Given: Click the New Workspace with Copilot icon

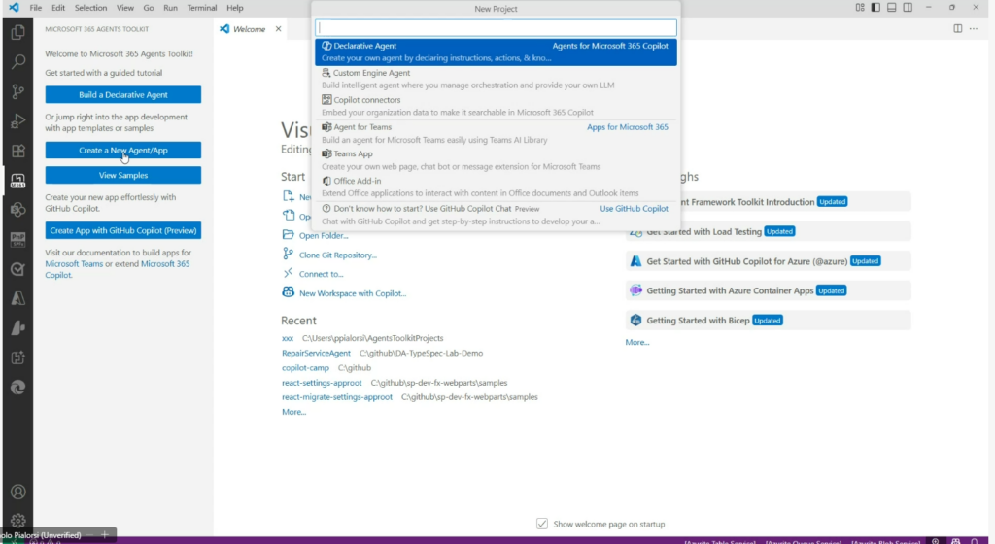Looking at the screenshot, I should pyautogui.click(x=288, y=292).
